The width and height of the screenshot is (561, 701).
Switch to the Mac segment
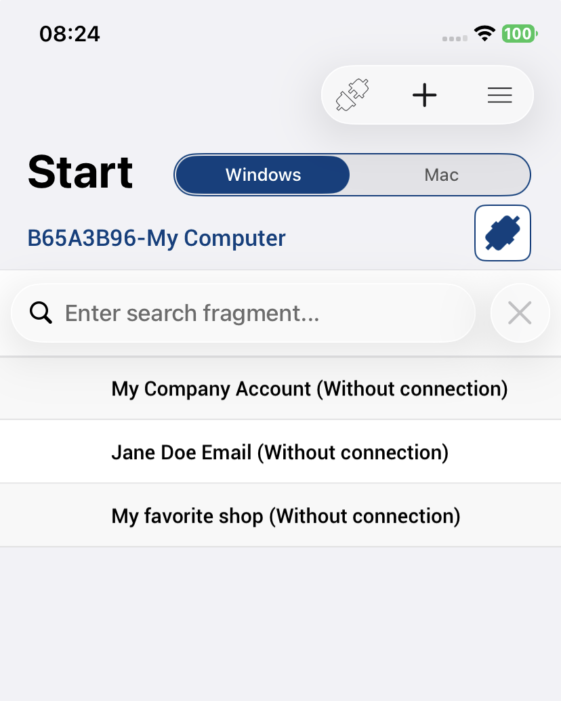pos(441,175)
